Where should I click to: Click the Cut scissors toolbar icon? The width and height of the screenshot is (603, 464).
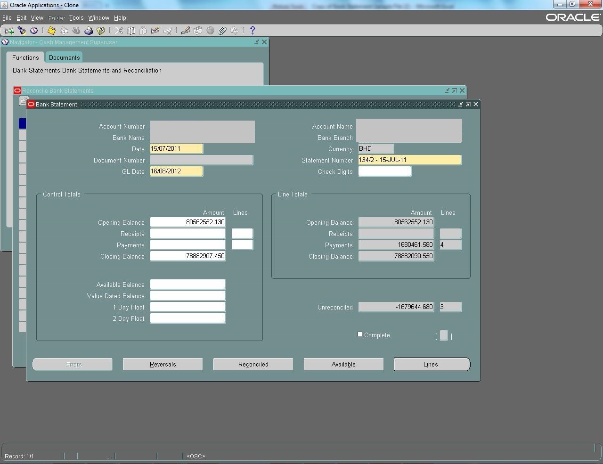[119, 31]
